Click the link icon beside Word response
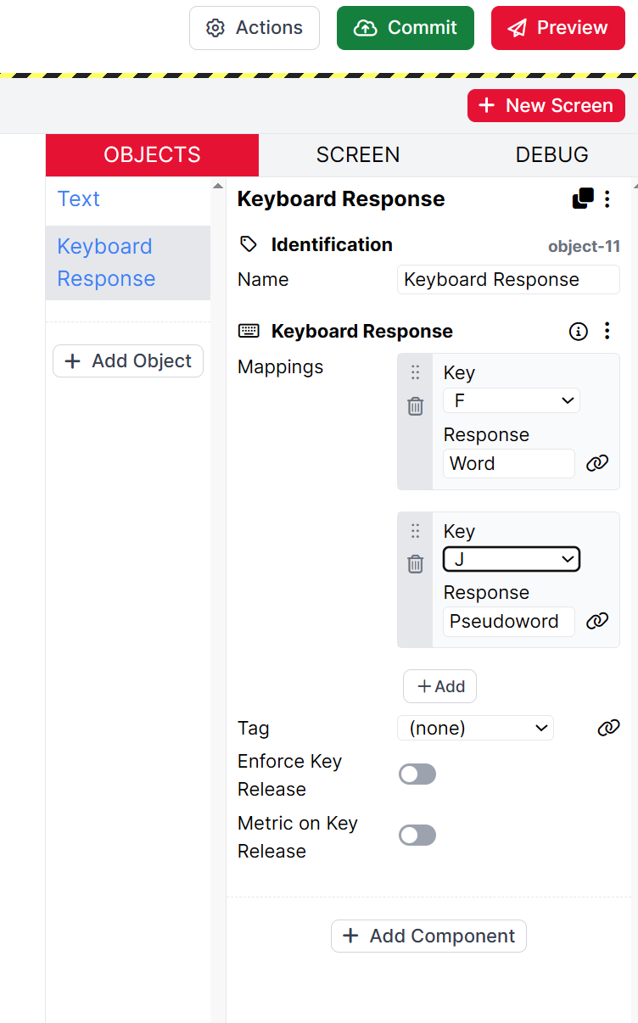Image resolution: width=638 pixels, height=1023 pixels. click(x=597, y=463)
